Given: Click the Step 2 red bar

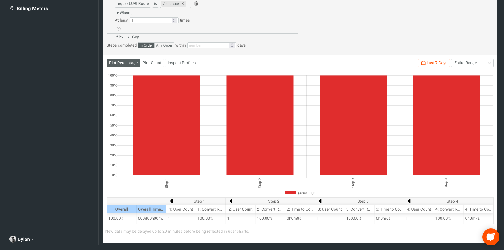Looking at the screenshot, I should [260, 125].
